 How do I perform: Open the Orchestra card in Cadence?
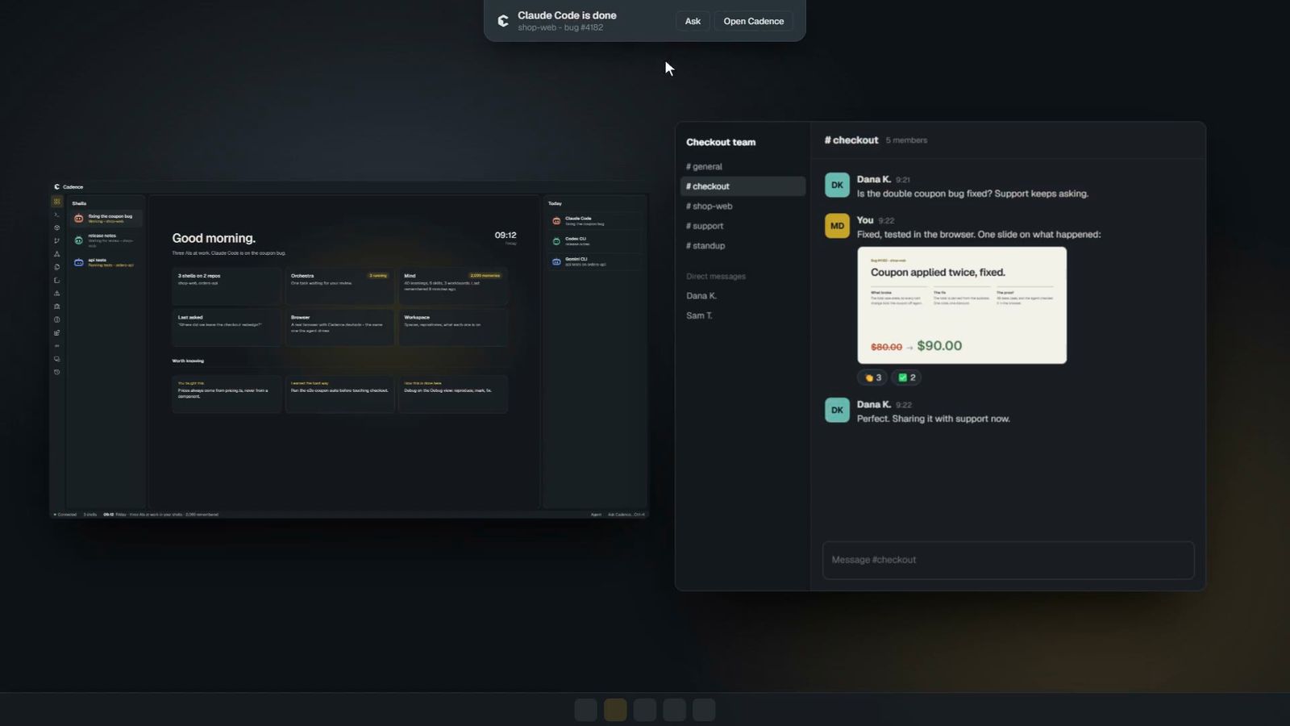[x=339, y=286]
